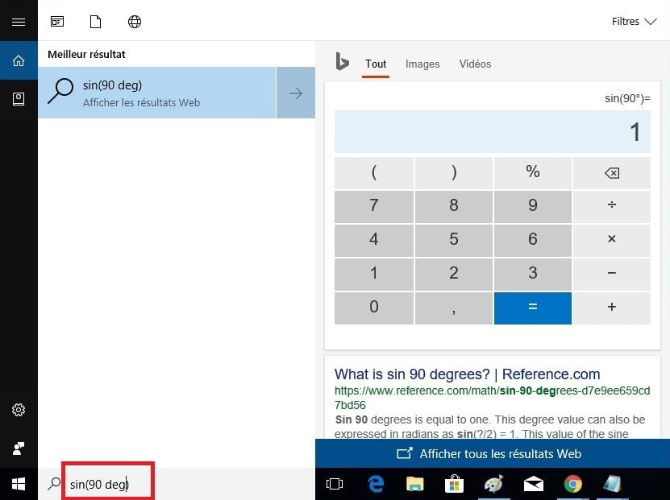Switch to the Images tab
Viewport: 670px width, 500px height.
pos(422,64)
